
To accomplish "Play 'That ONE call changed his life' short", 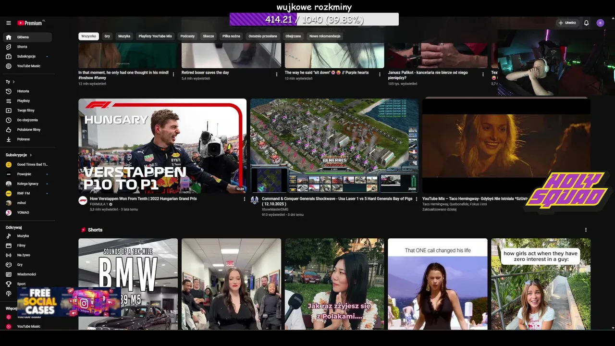I will point(438,284).
